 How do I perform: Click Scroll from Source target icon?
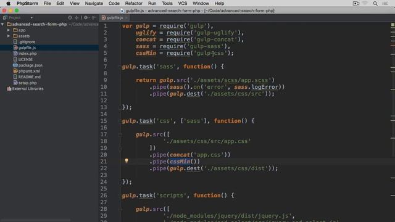point(70,18)
